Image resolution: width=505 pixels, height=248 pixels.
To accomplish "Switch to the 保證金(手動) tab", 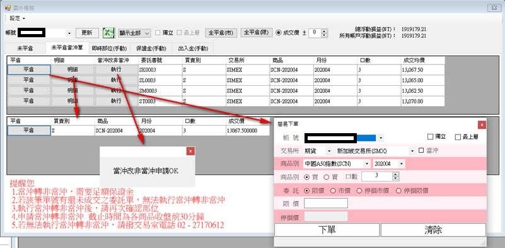I will [151, 49].
